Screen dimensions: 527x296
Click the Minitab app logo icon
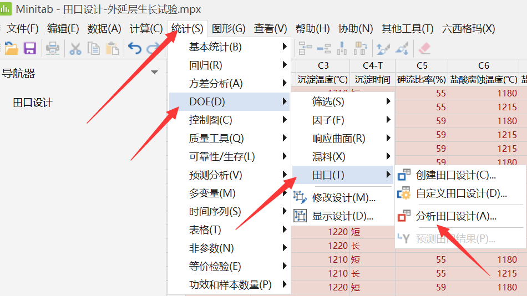click(6, 8)
